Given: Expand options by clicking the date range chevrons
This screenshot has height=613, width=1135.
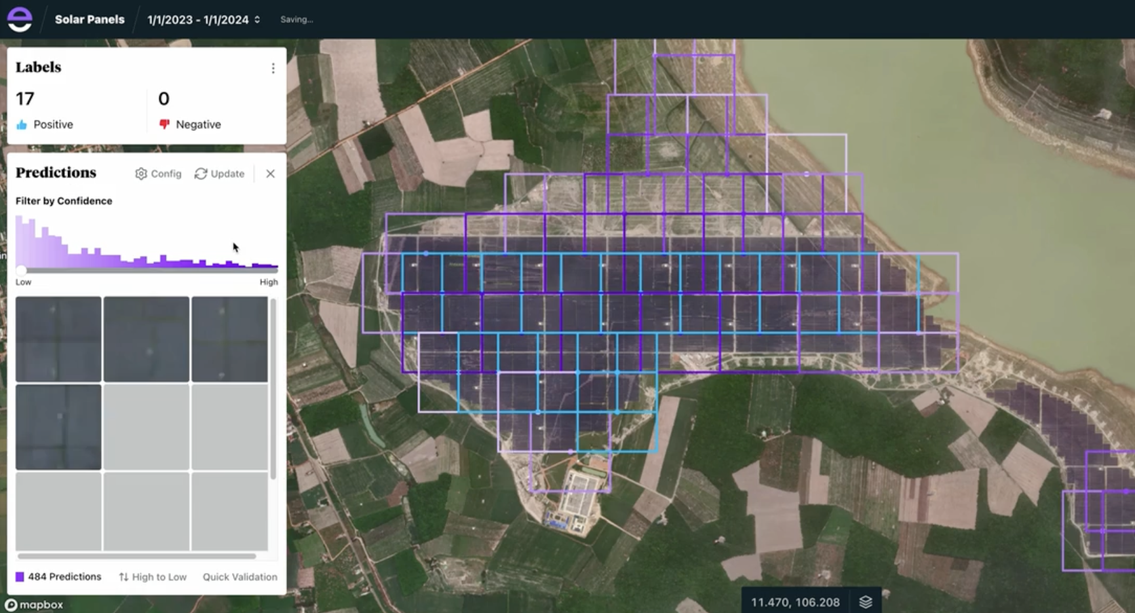Looking at the screenshot, I should 256,20.
